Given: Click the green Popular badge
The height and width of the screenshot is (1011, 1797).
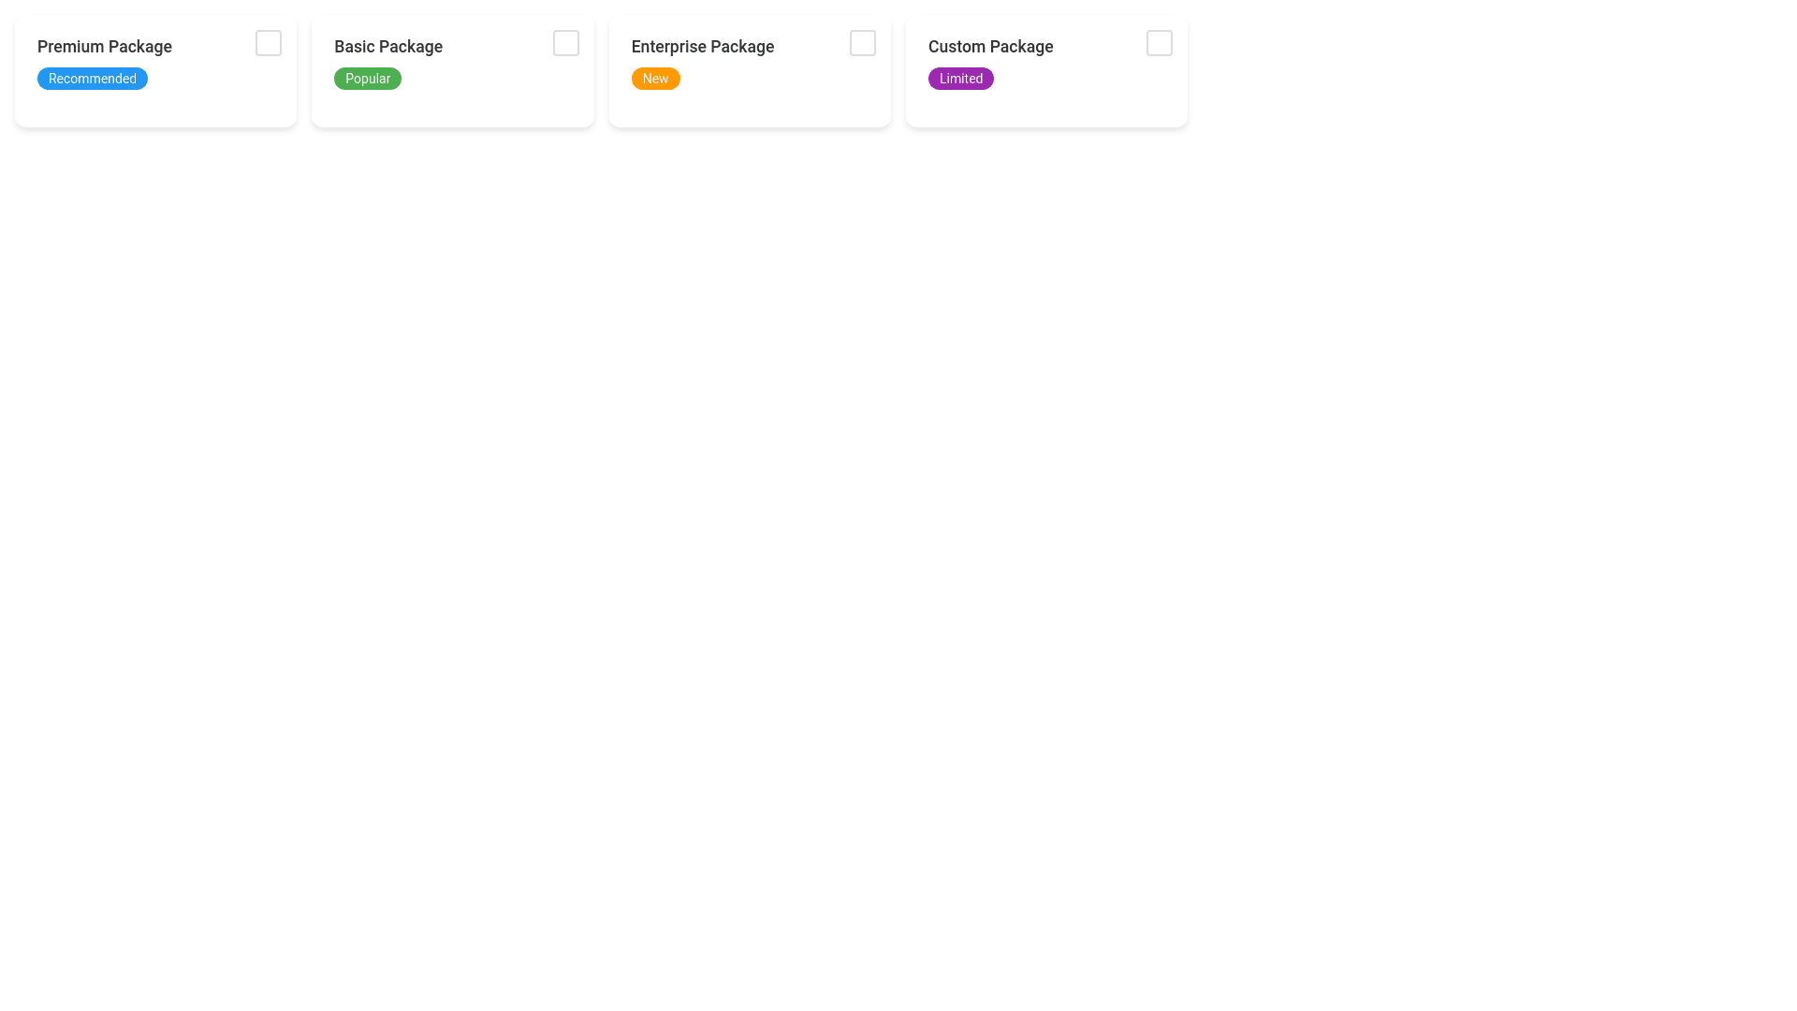Looking at the screenshot, I should click(x=367, y=79).
